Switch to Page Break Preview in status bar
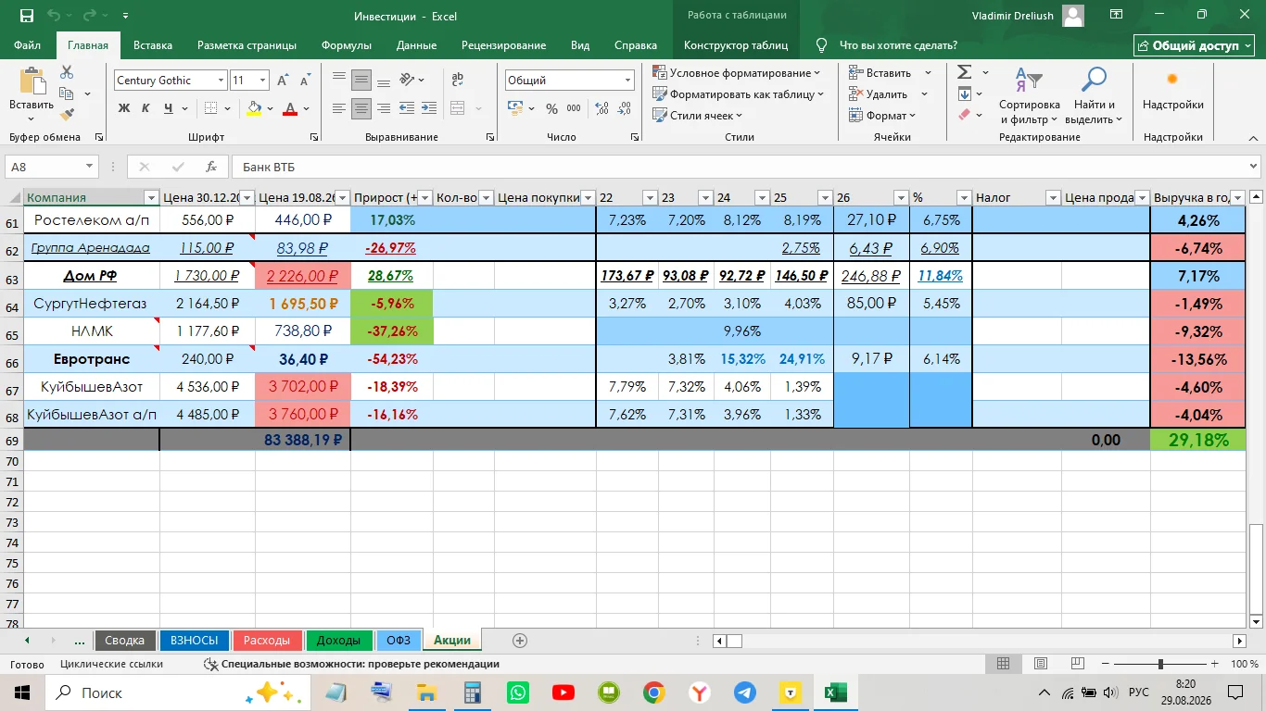The width and height of the screenshot is (1266, 711). pyautogui.click(x=1078, y=664)
